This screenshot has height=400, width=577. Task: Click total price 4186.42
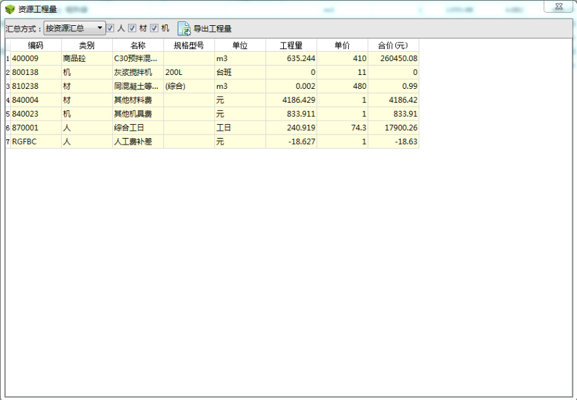point(394,100)
